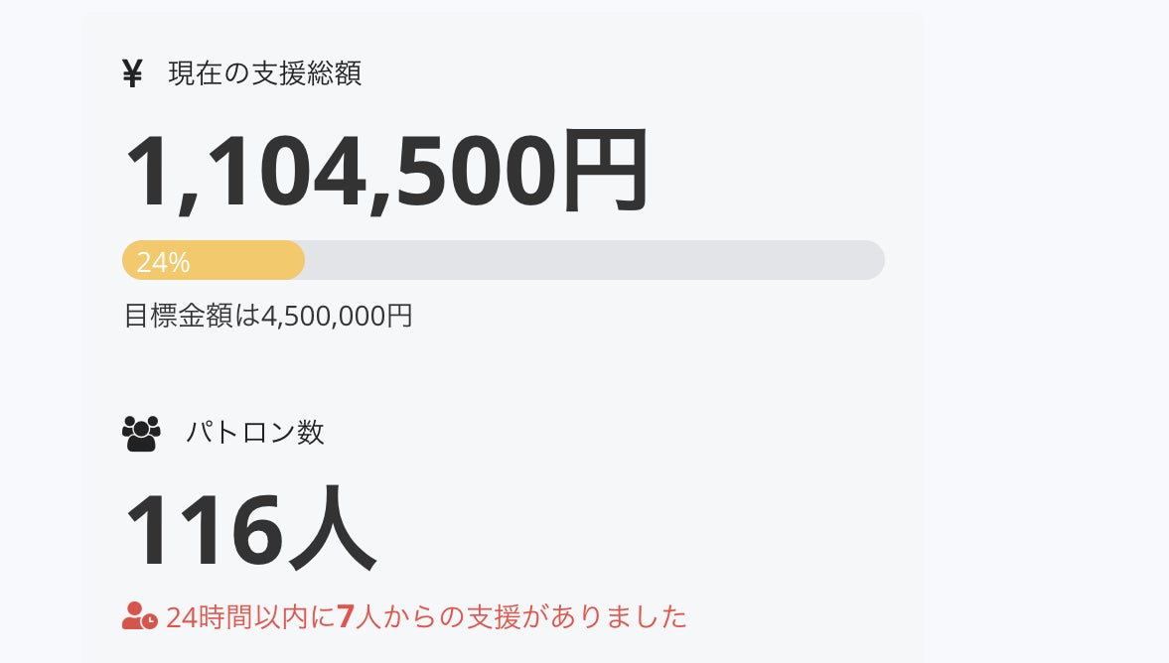
Task: Click the bold red number 7
Action: [346, 617]
